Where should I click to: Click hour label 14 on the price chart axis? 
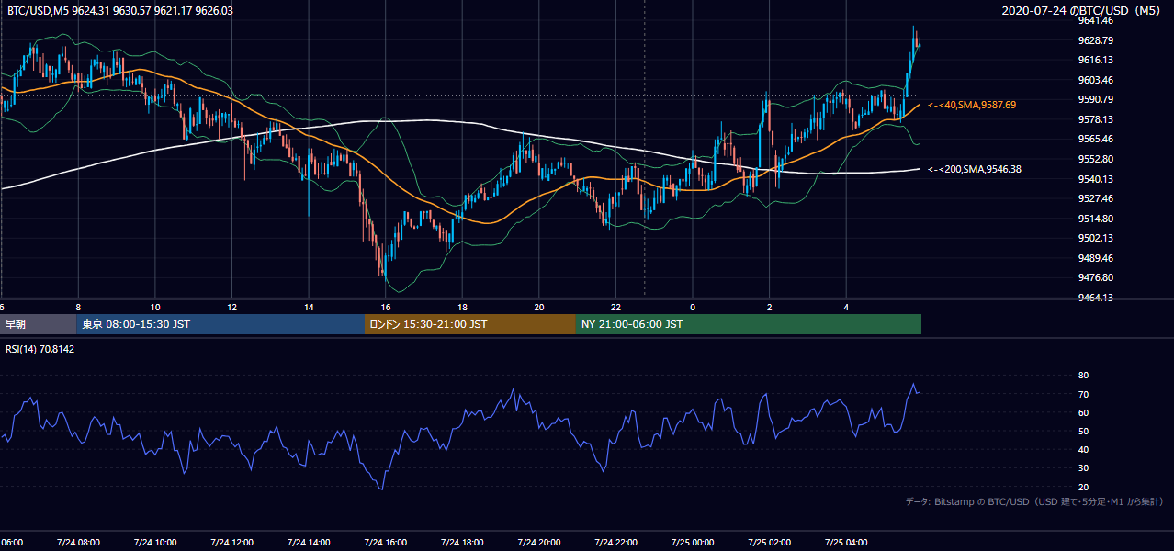click(x=310, y=307)
